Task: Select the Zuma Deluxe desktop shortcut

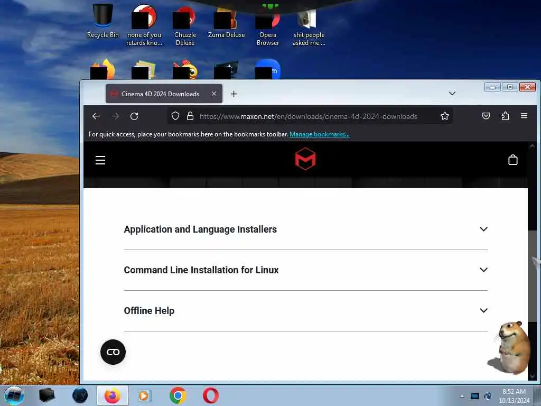Action: (x=226, y=23)
